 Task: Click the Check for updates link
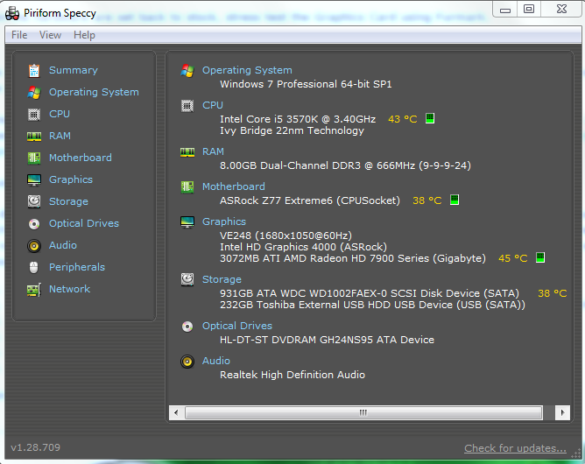(x=515, y=448)
